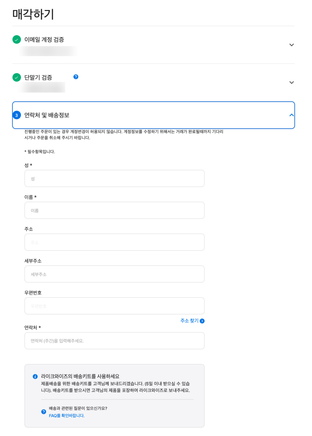The height and width of the screenshot is (436, 312).
Task: Open the help icon next to 단말기 검증
Action: (76, 77)
